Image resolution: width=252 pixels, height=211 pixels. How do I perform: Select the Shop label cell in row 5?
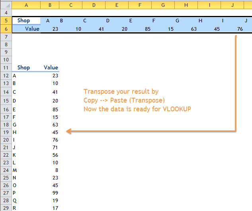pyautogui.click(x=26, y=21)
